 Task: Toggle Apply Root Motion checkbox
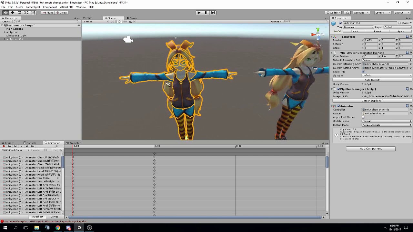pyautogui.click(x=363, y=117)
